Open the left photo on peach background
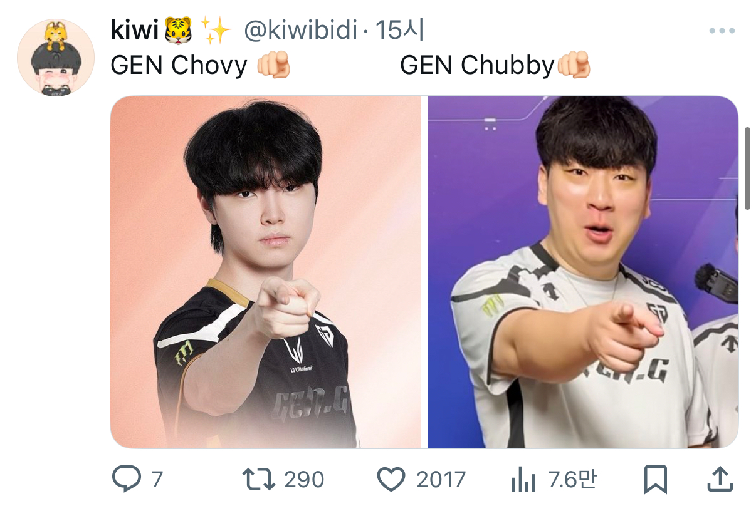 point(265,272)
